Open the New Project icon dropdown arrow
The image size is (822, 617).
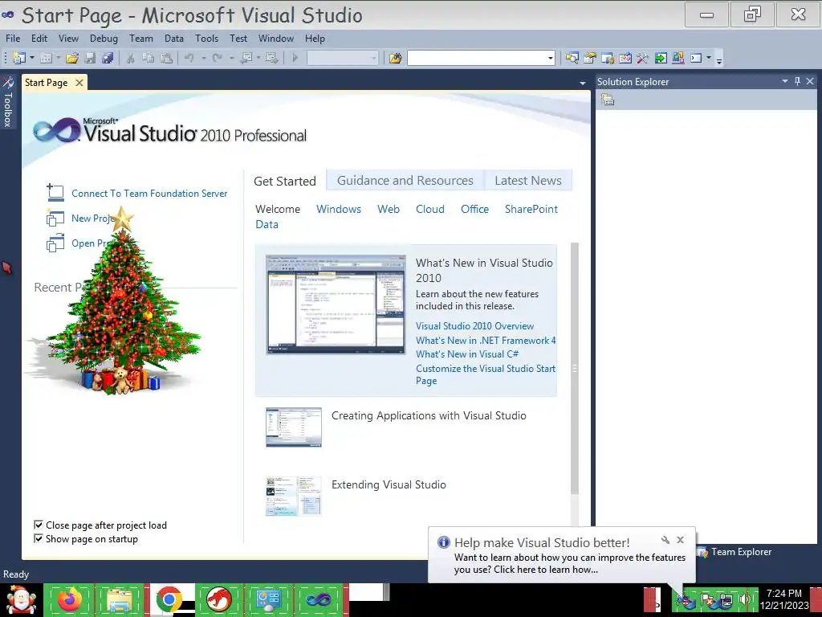click(32, 58)
